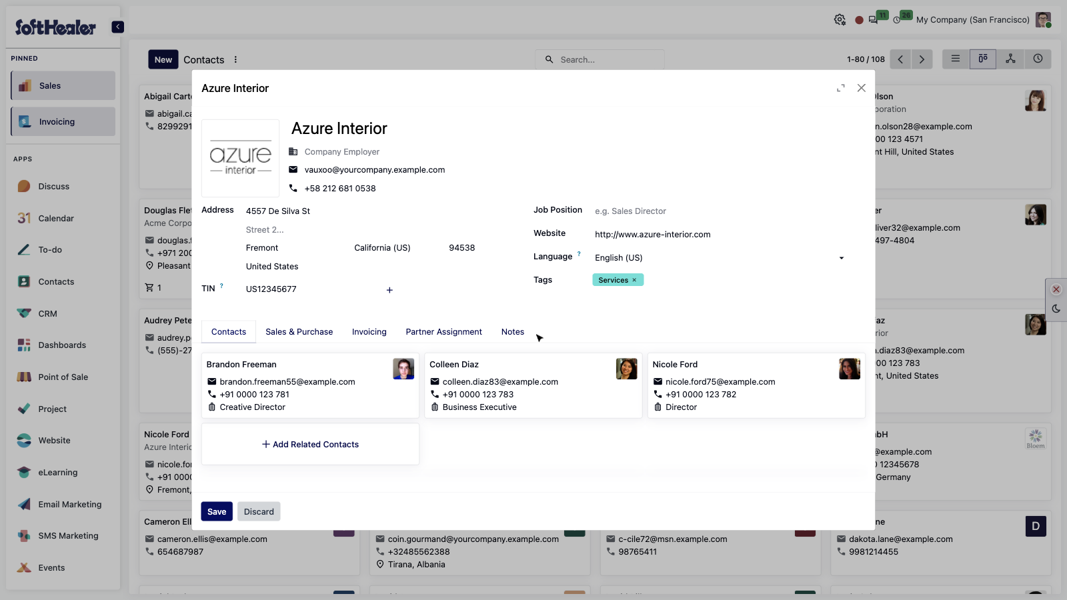Viewport: 1067px width, 600px height.
Task: Click the Job Position input field
Action: (x=720, y=211)
